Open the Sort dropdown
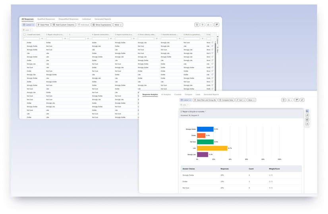 [241, 100]
